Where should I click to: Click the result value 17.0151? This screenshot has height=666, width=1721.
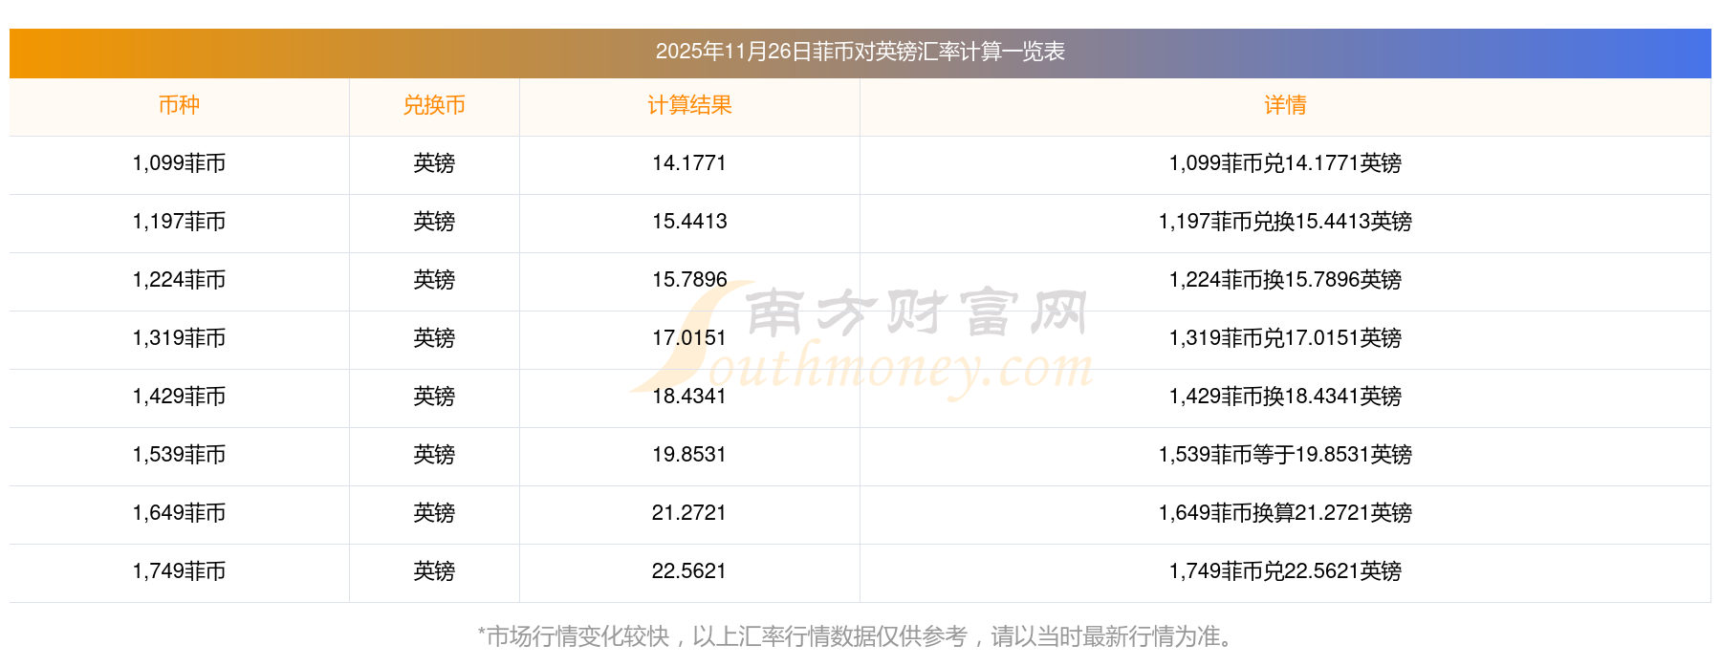point(689,338)
